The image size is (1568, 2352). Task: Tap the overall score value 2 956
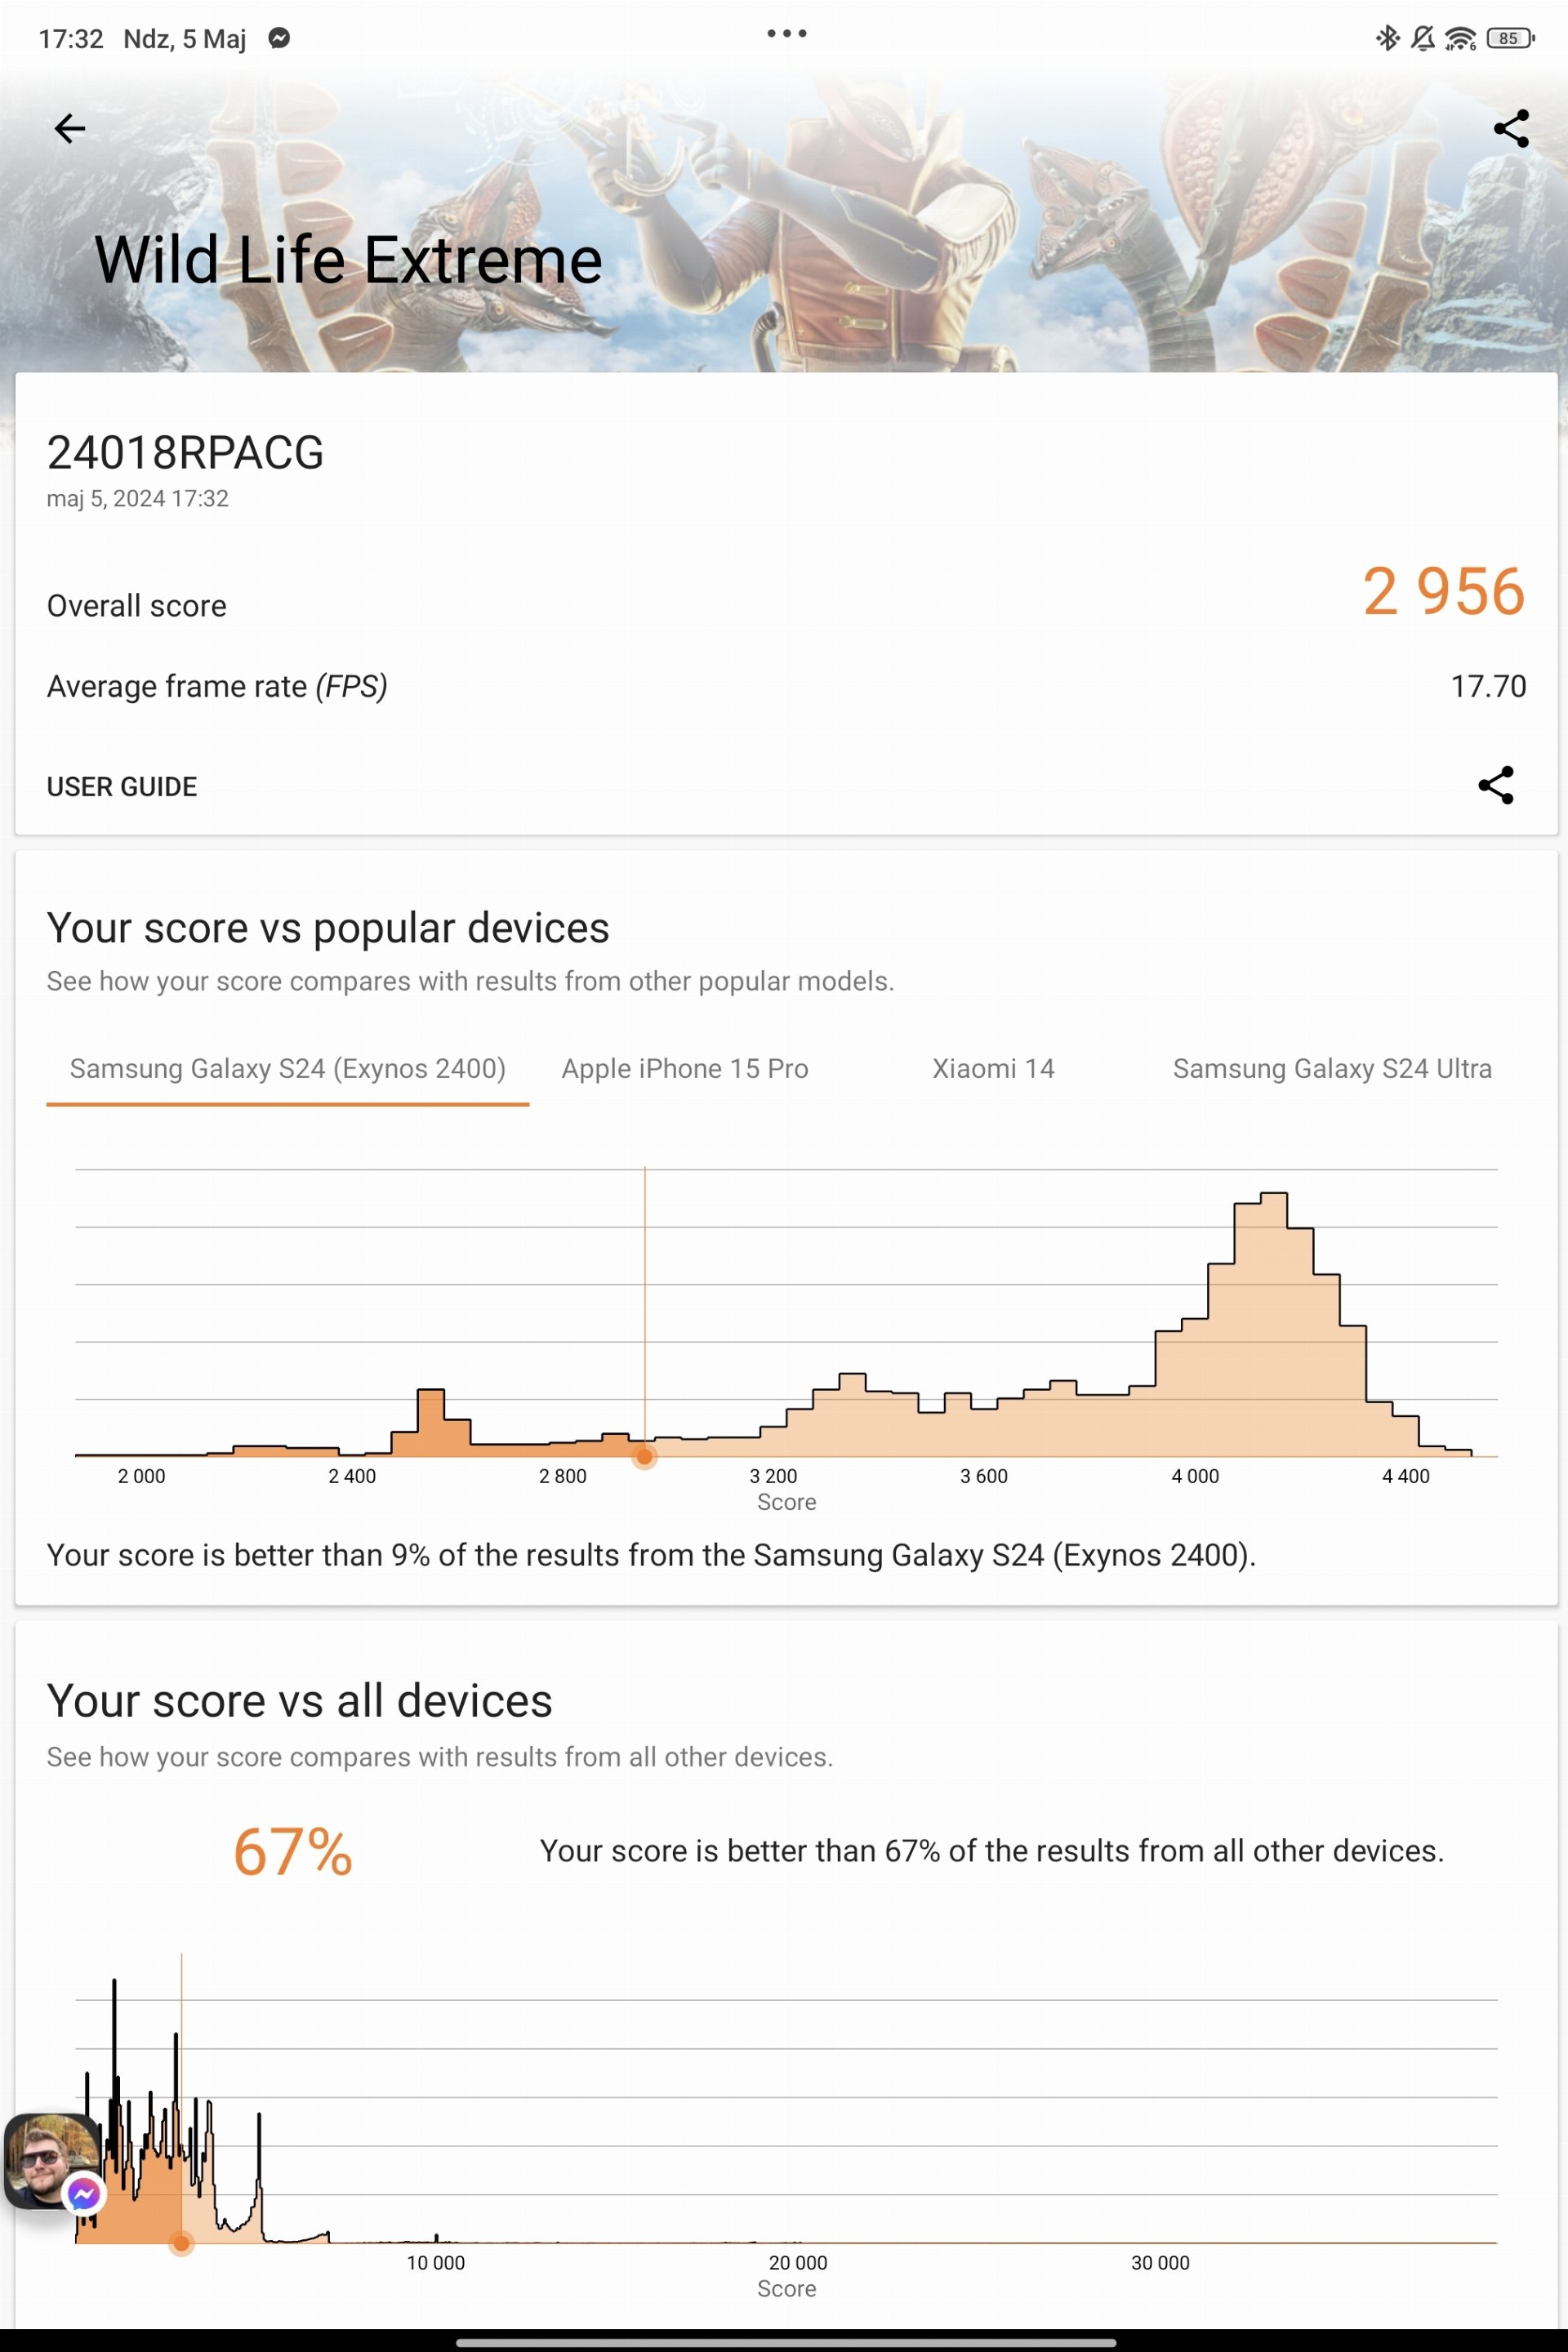point(1443,591)
